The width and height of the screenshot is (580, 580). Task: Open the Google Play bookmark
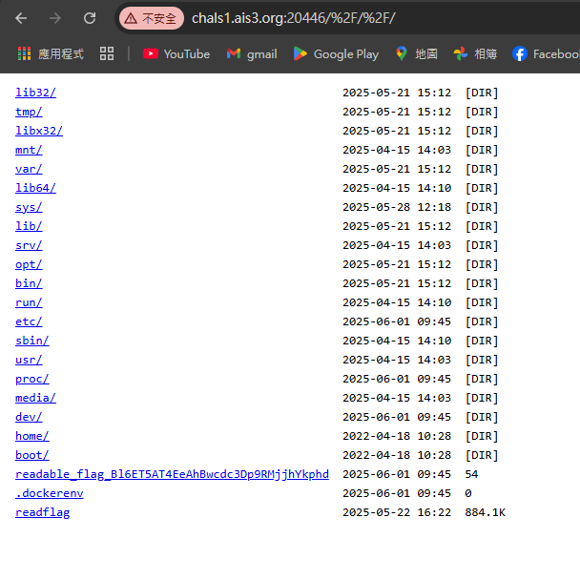[336, 54]
